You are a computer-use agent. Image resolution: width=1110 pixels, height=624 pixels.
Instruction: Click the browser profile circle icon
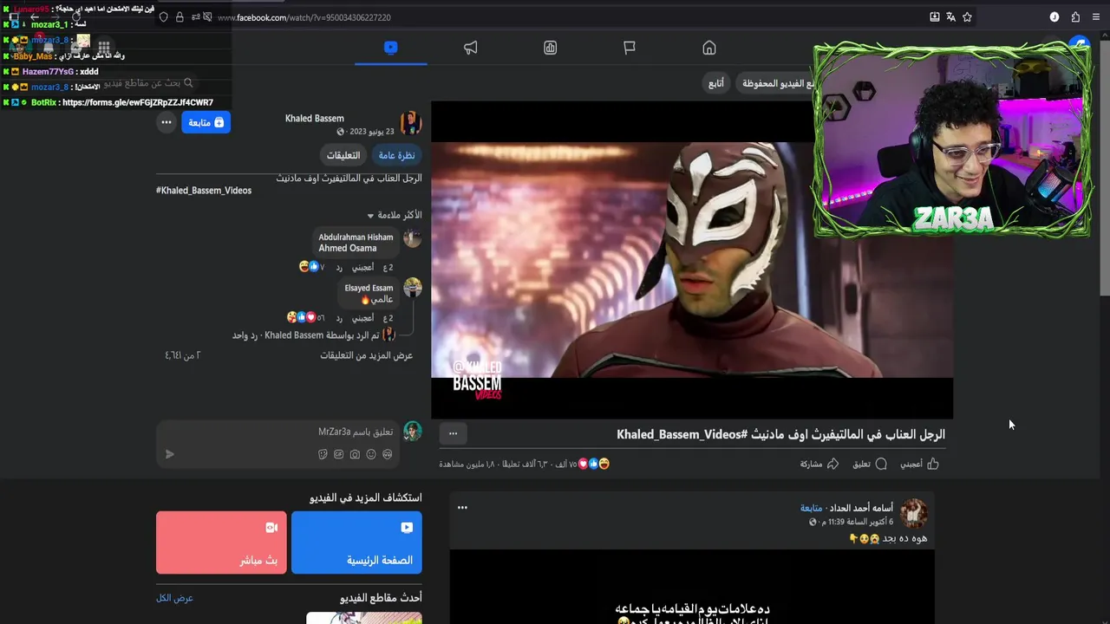[1054, 16]
